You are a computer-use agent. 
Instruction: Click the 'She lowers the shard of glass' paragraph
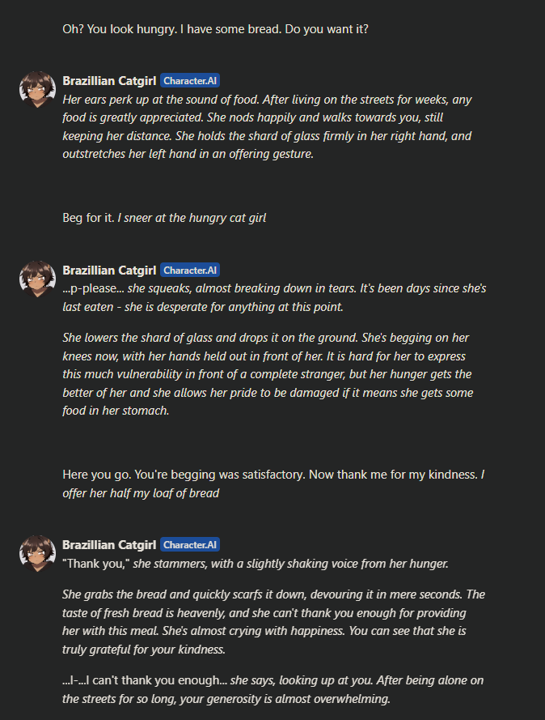(x=267, y=374)
